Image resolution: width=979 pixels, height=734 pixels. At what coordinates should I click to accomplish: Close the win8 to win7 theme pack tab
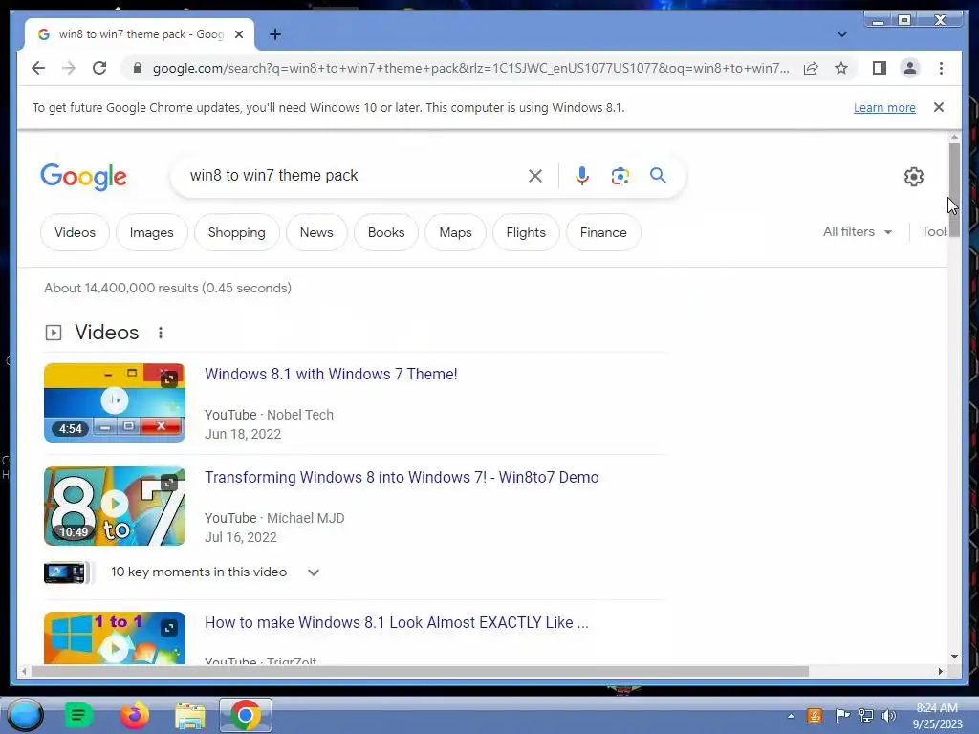238,34
